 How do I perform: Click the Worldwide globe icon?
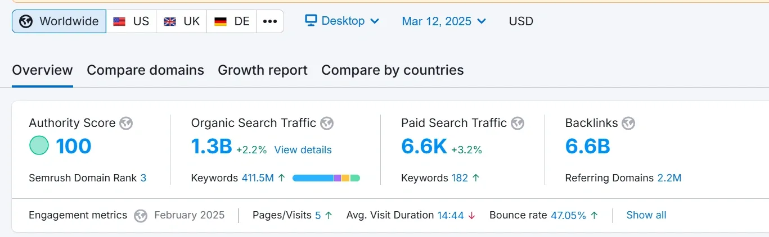point(26,21)
